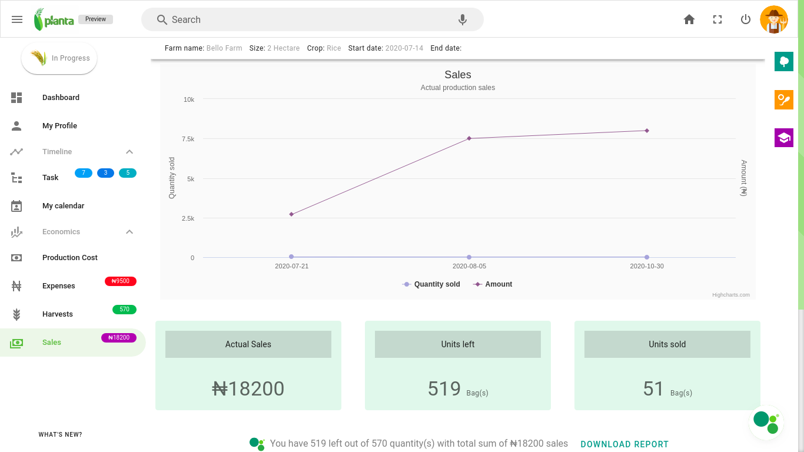Open the hamburger navigation menu
This screenshot has height=452, width=804.
pos(17,19)
